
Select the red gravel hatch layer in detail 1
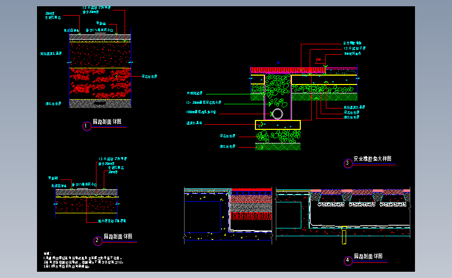tap(100, 84)
